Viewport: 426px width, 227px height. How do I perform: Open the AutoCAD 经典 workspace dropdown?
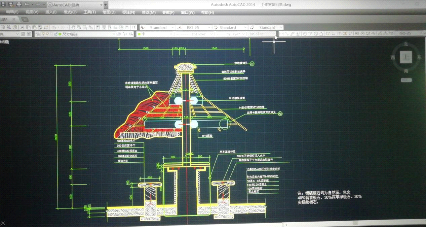coord(101,5)
